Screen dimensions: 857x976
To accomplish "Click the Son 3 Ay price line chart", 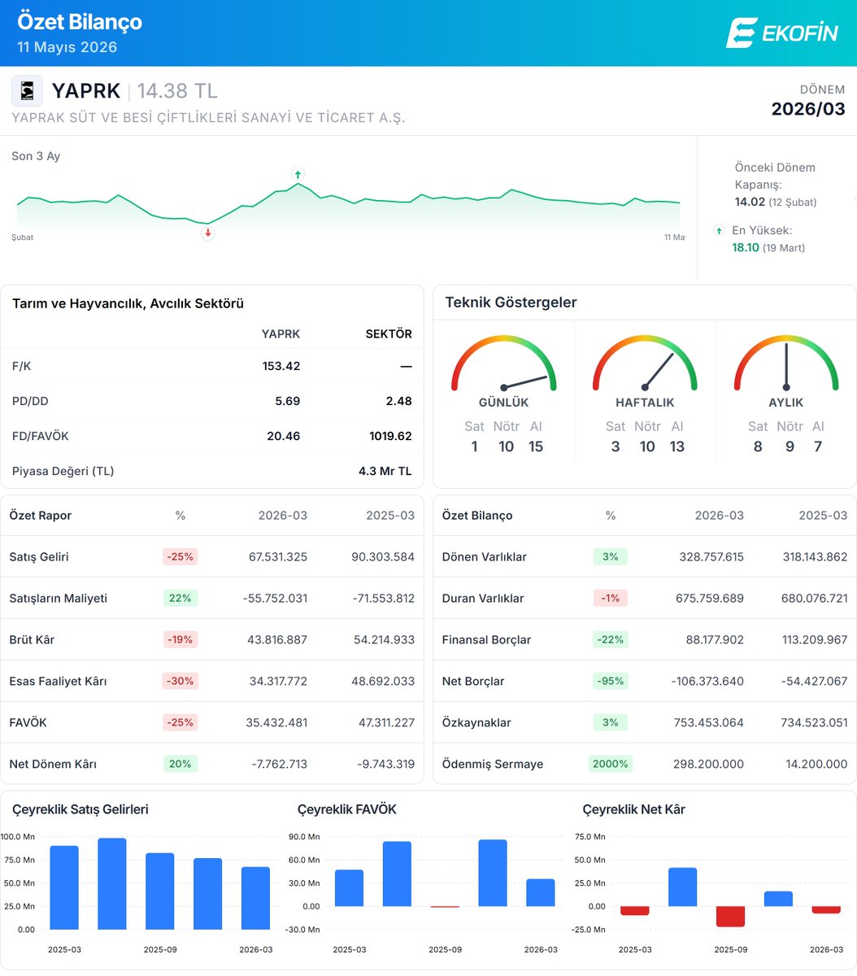I will [348, 205].
